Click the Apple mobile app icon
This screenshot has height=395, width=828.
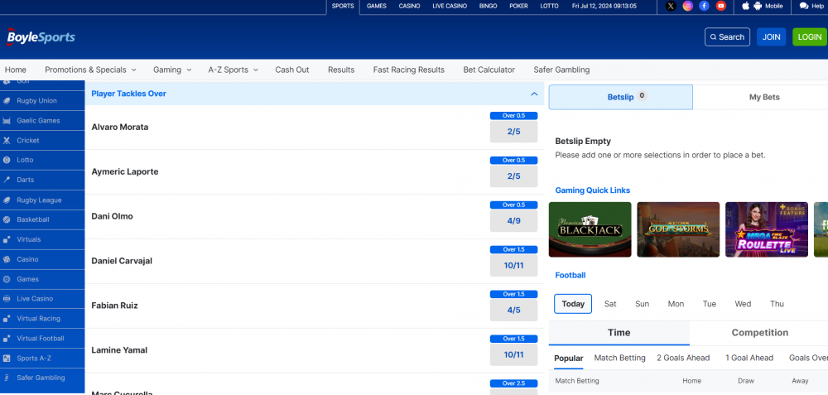pyautogui.click(x=746, y=6)
